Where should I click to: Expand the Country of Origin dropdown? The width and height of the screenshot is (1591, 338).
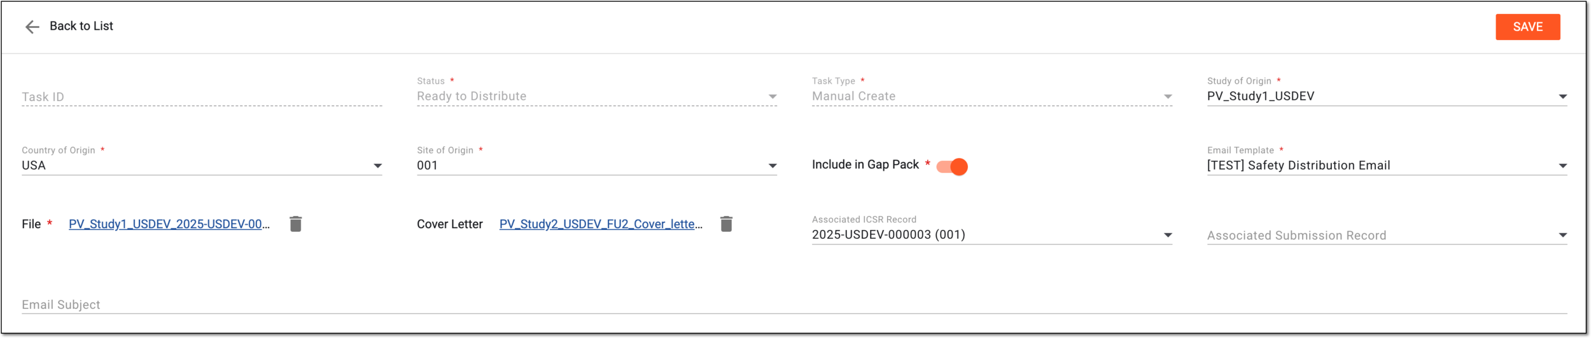point(377,166)
